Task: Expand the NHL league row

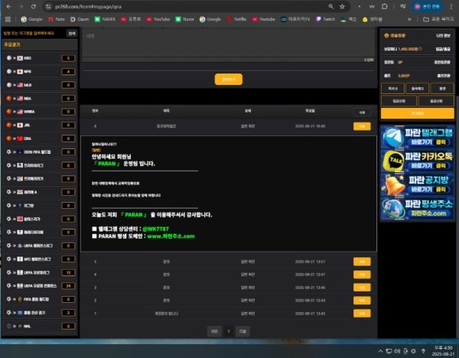Action: [31, 325]
